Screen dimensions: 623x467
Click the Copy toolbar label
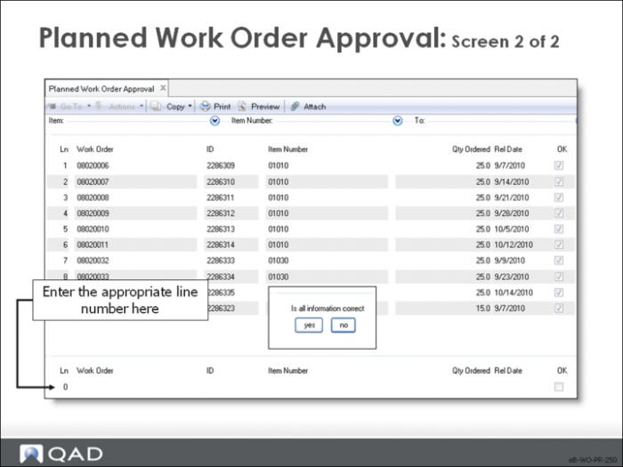175,107
